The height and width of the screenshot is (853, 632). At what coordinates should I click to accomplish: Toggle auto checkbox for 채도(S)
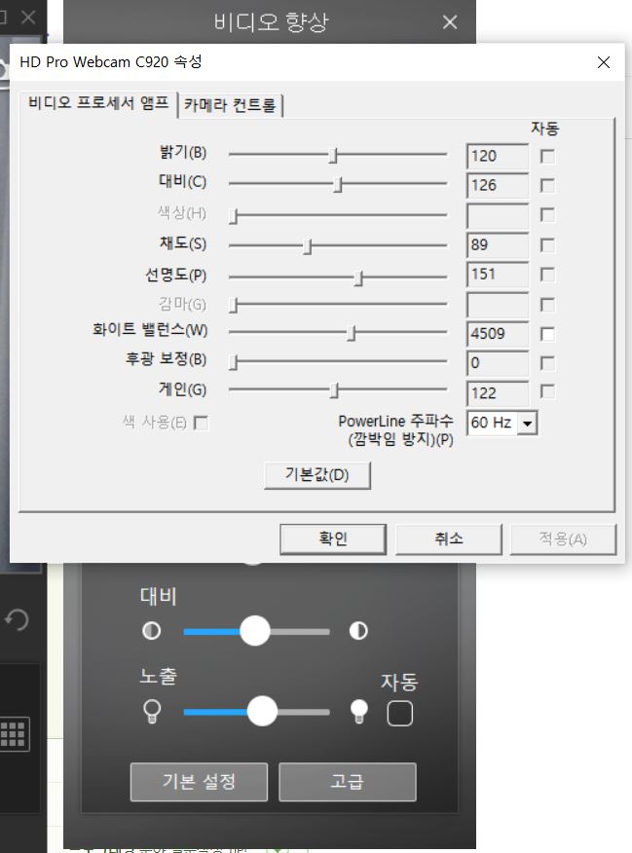[x=547, y=244]
